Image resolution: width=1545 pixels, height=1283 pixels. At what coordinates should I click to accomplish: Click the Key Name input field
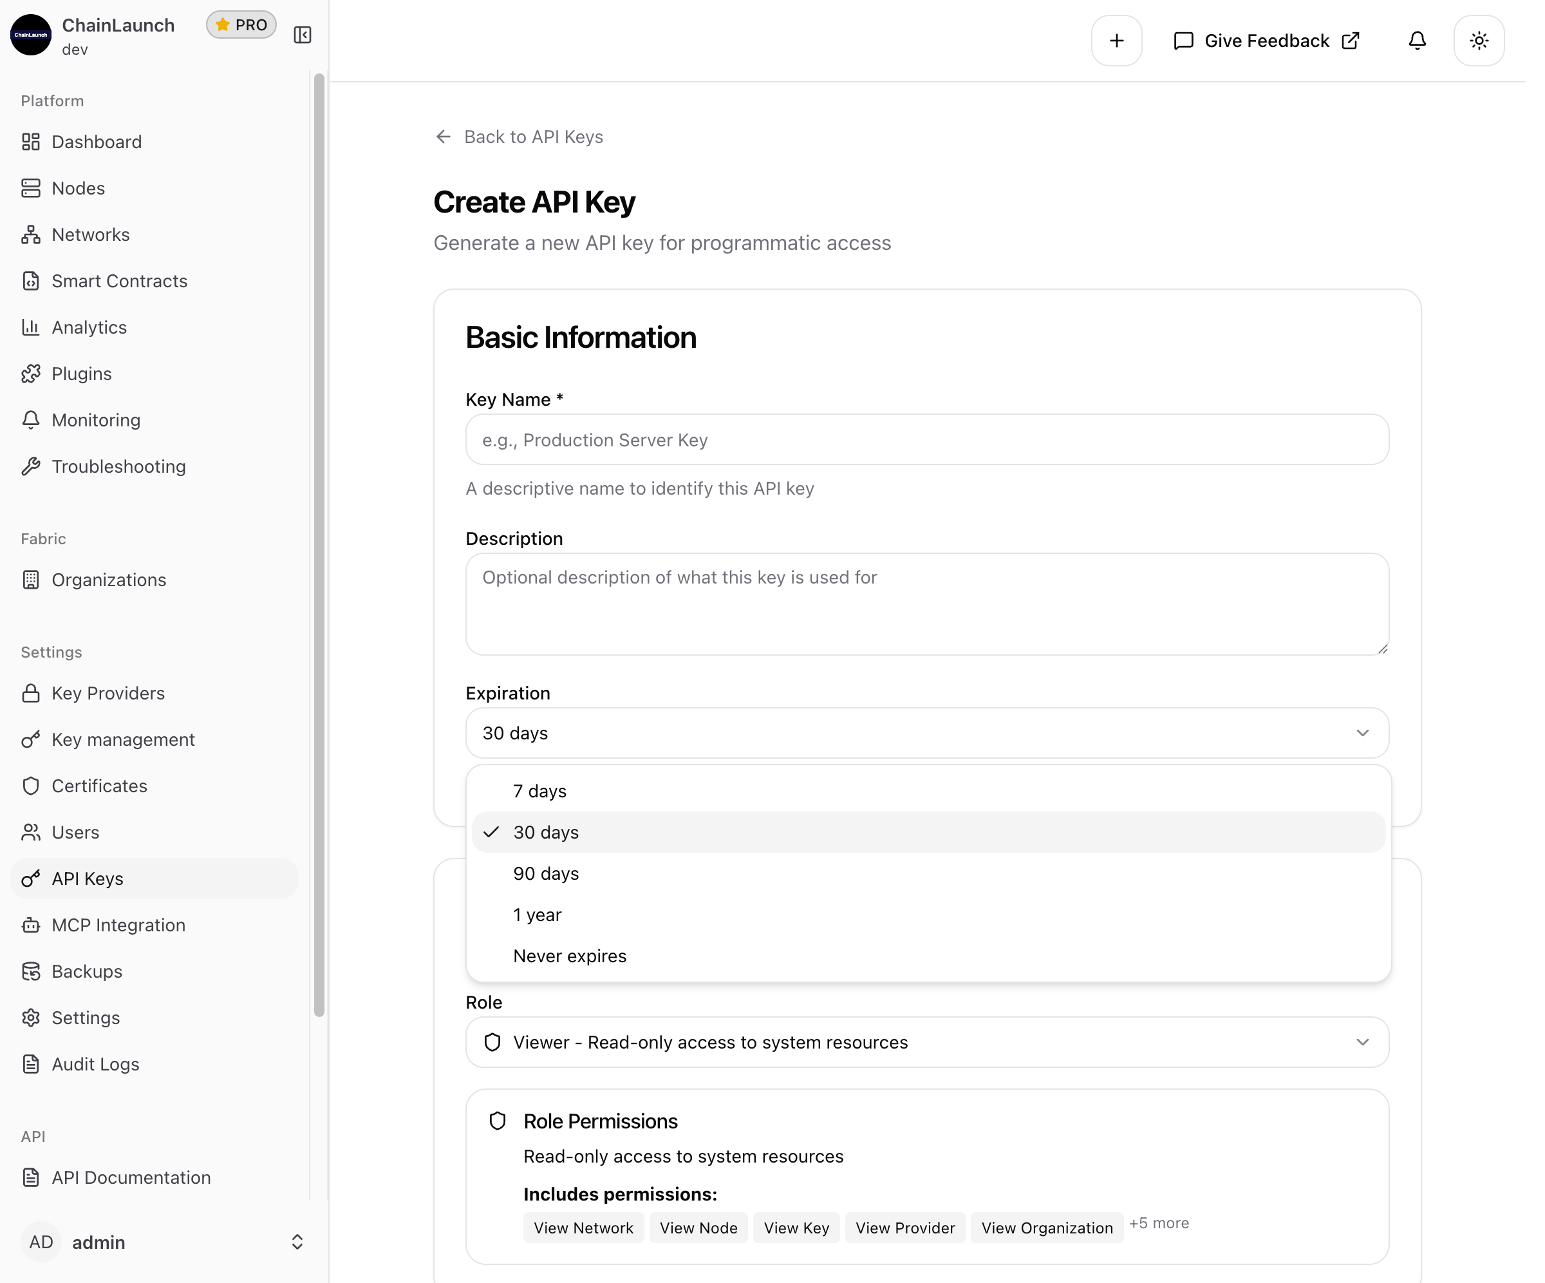click(x=927, y=439)
